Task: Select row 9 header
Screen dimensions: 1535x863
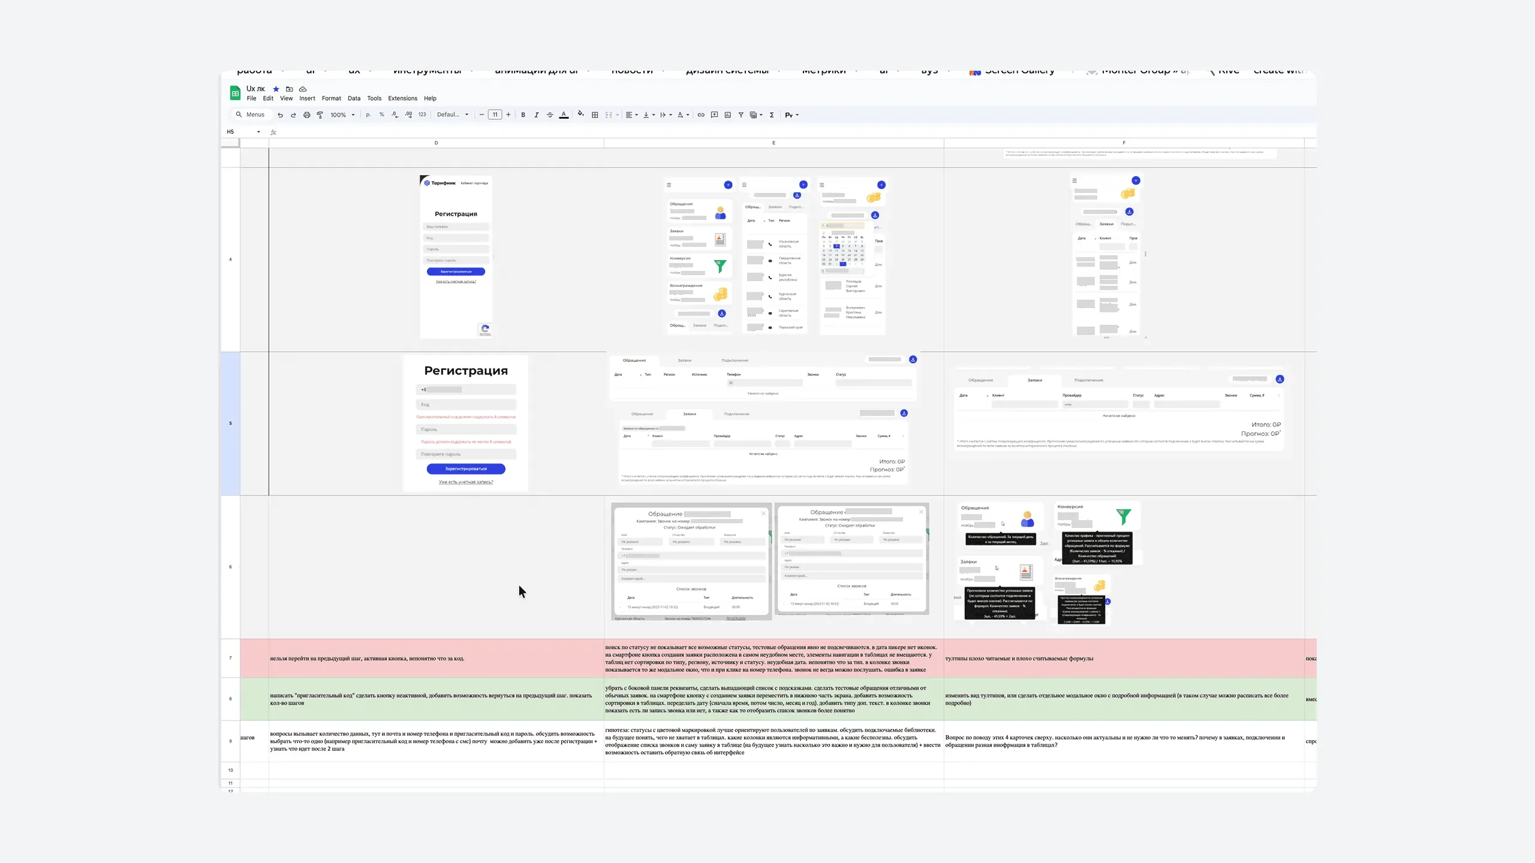Action: coord(230,741)
